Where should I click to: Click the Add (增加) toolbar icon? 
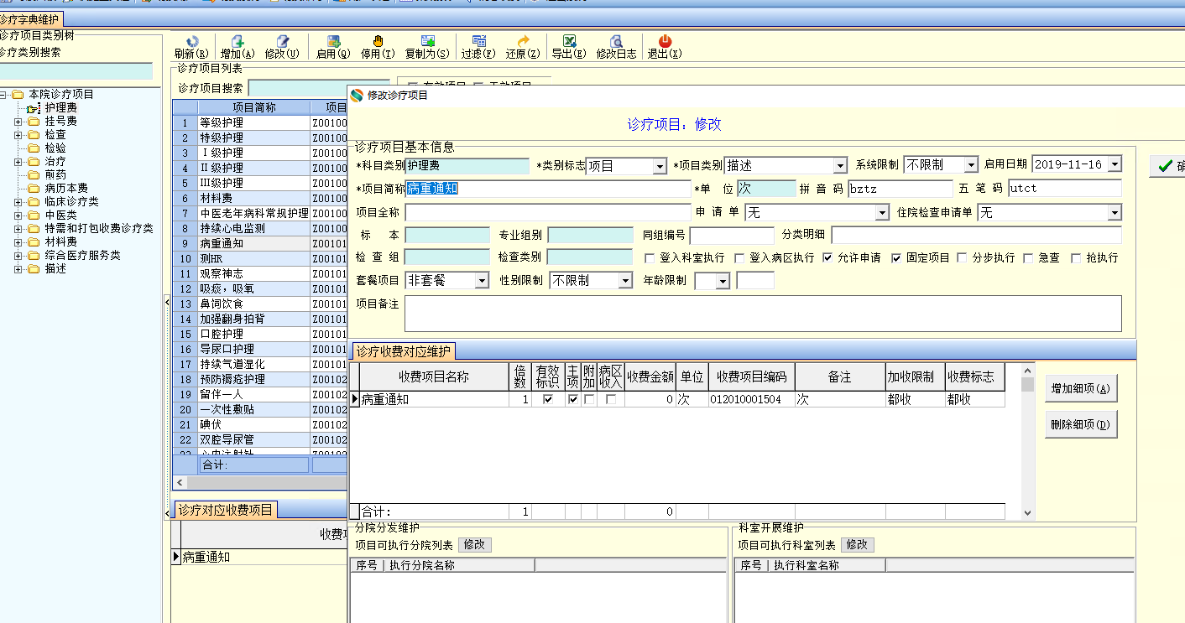pos(238,42)
